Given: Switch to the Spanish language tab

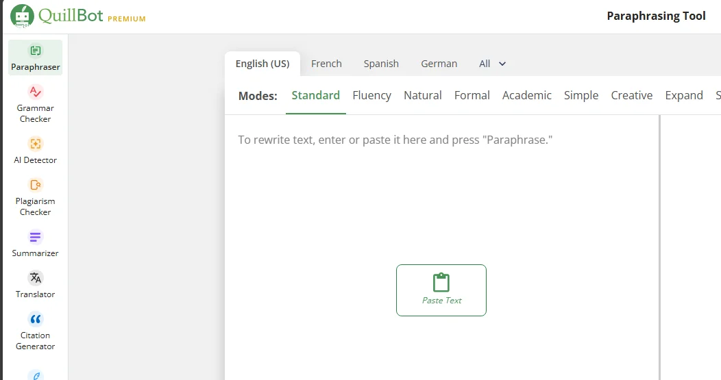Looking at the screenshot, I should pos(381,64).
